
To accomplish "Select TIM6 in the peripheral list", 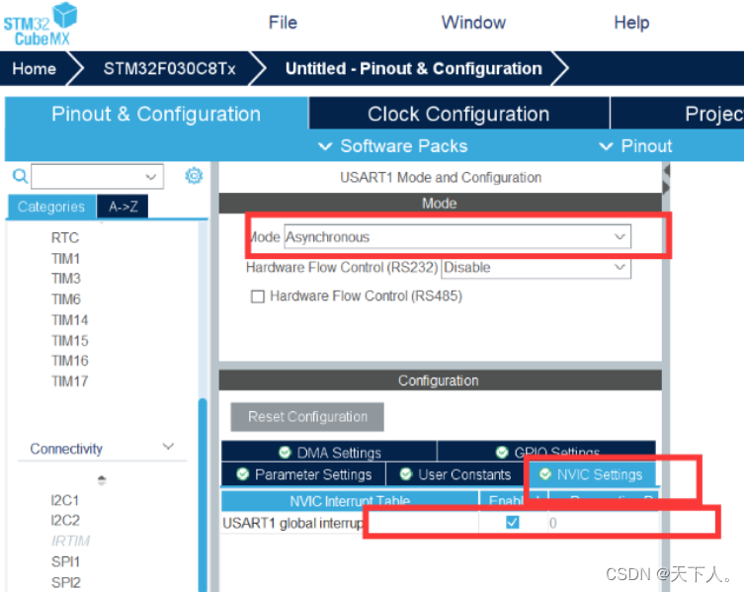I will click(x=66, y=299).
